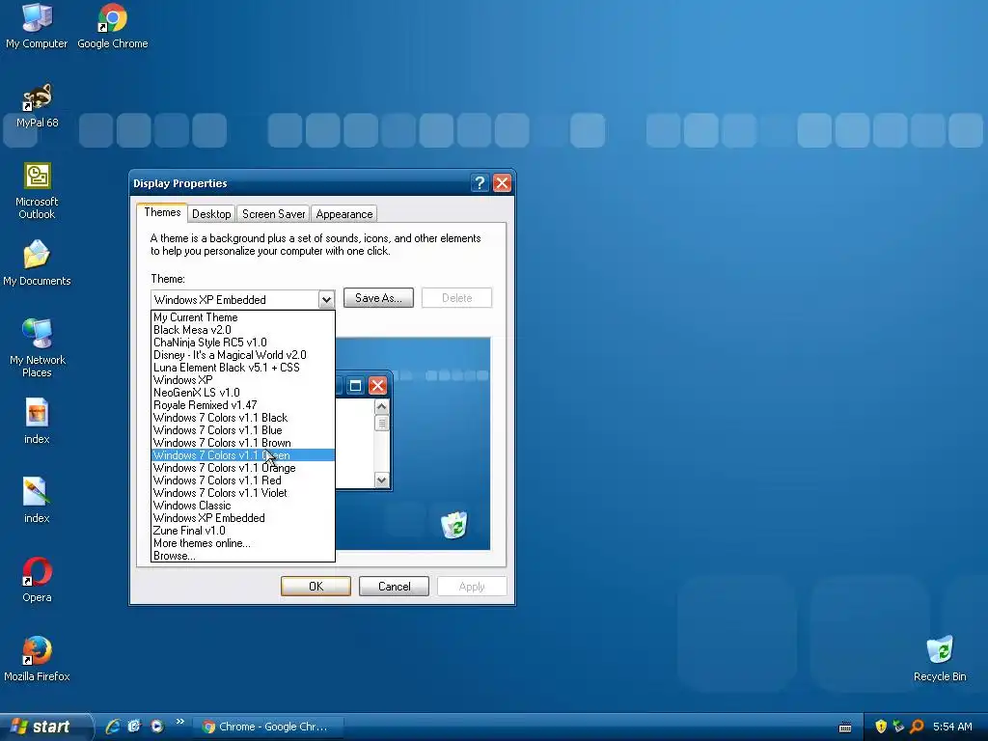The image size is (988, 741).
Task: Select My Documents desktop icon
Action: [x=38, y=263]
